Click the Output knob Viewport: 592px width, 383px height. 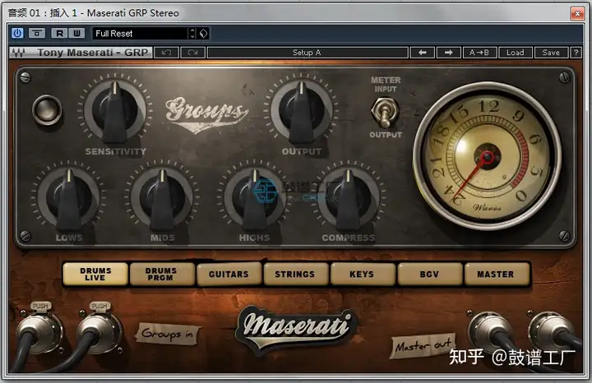coord(301,110)
